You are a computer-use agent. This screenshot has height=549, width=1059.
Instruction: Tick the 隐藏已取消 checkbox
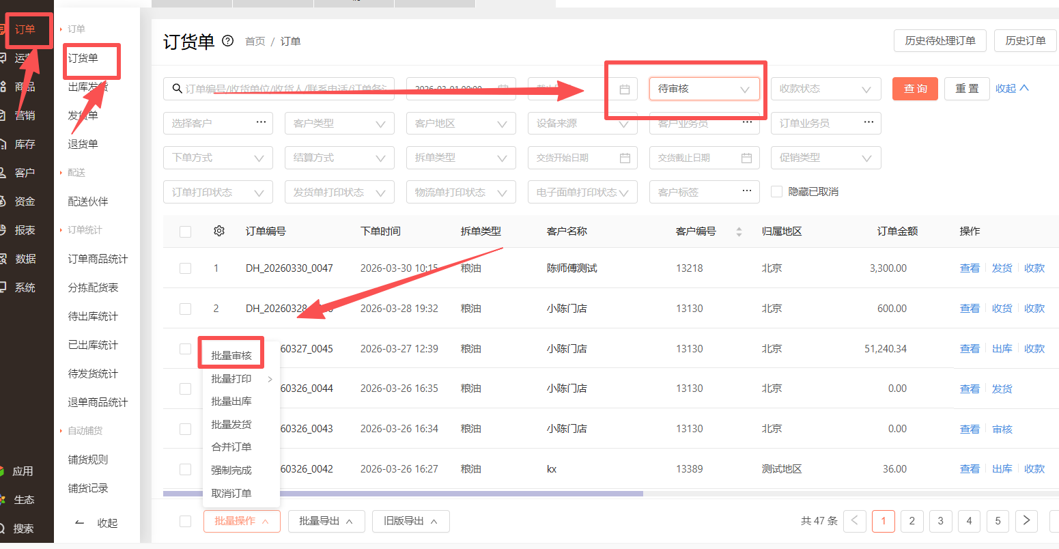pos(776,192)
